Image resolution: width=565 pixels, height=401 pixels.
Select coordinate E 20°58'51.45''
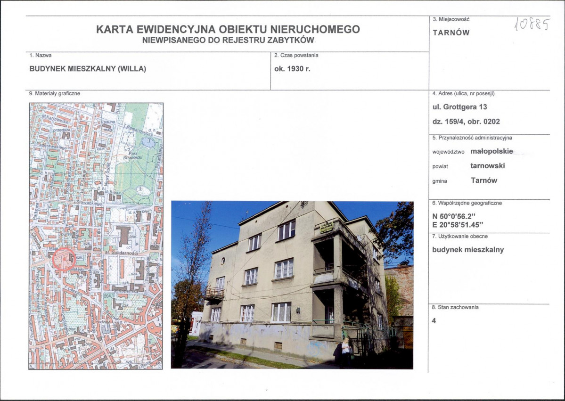[457, 224]
